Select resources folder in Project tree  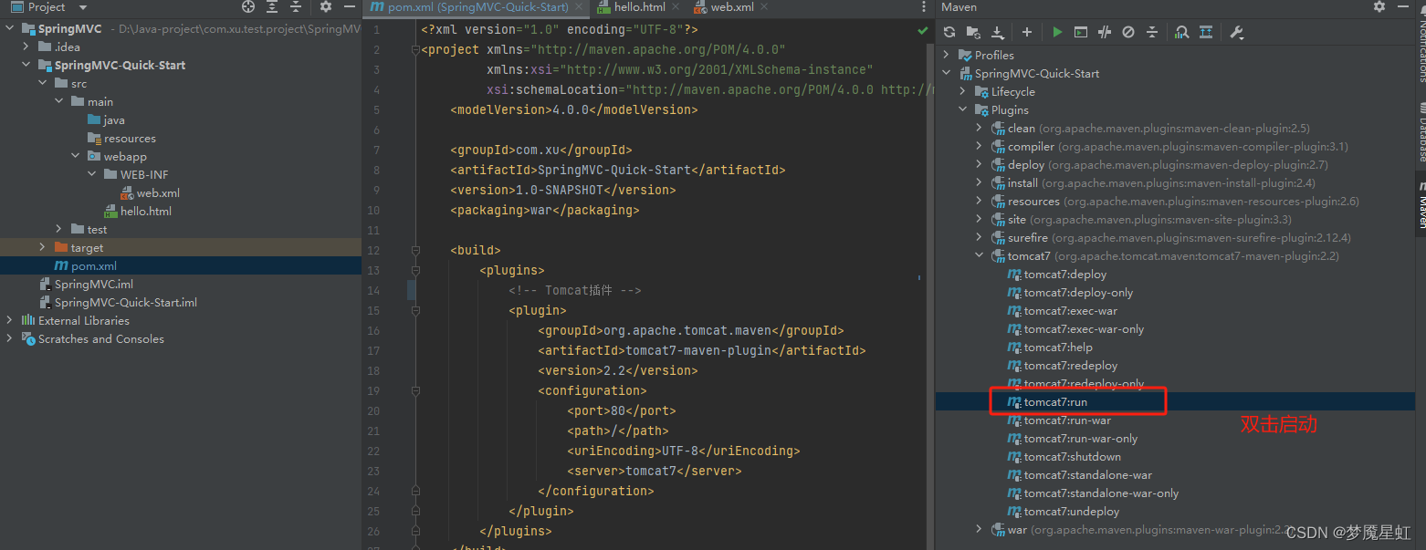122,138
